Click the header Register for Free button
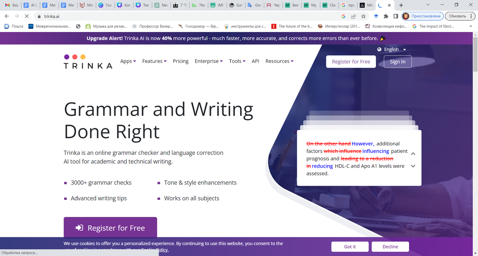The height and width of the screenshot is (256, 478). tap(351, 61)
